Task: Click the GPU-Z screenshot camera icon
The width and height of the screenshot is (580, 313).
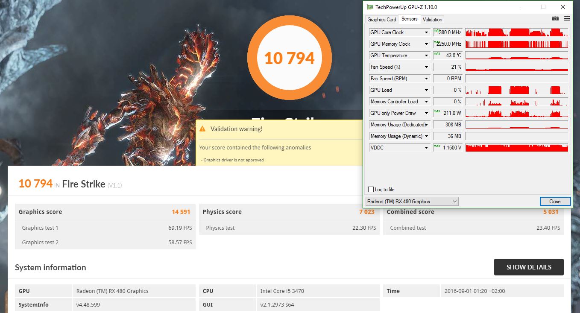Action: (555, 19)
